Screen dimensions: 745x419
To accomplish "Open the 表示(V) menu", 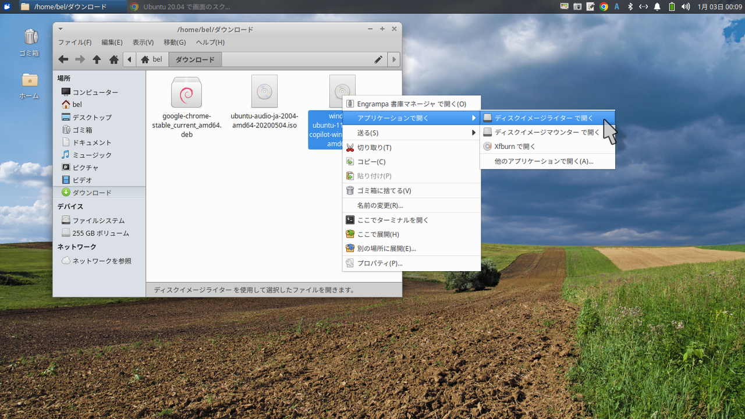I will (x=143, y=42).
